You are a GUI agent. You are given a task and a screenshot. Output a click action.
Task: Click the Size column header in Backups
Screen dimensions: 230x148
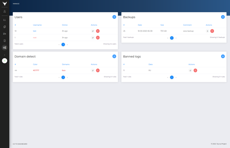pyautogui.click(x=162, y=25)
